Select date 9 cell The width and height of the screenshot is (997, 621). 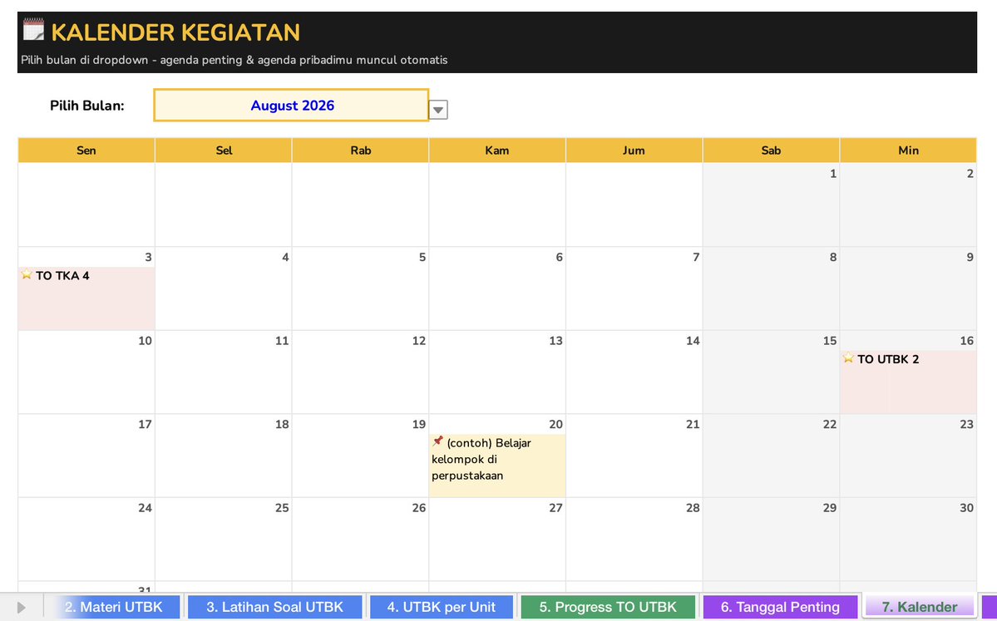pos(908,288)
